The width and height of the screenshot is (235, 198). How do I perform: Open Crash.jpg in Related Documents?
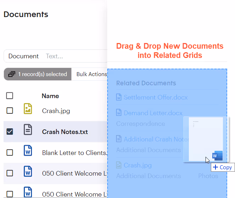click(138, 165)
